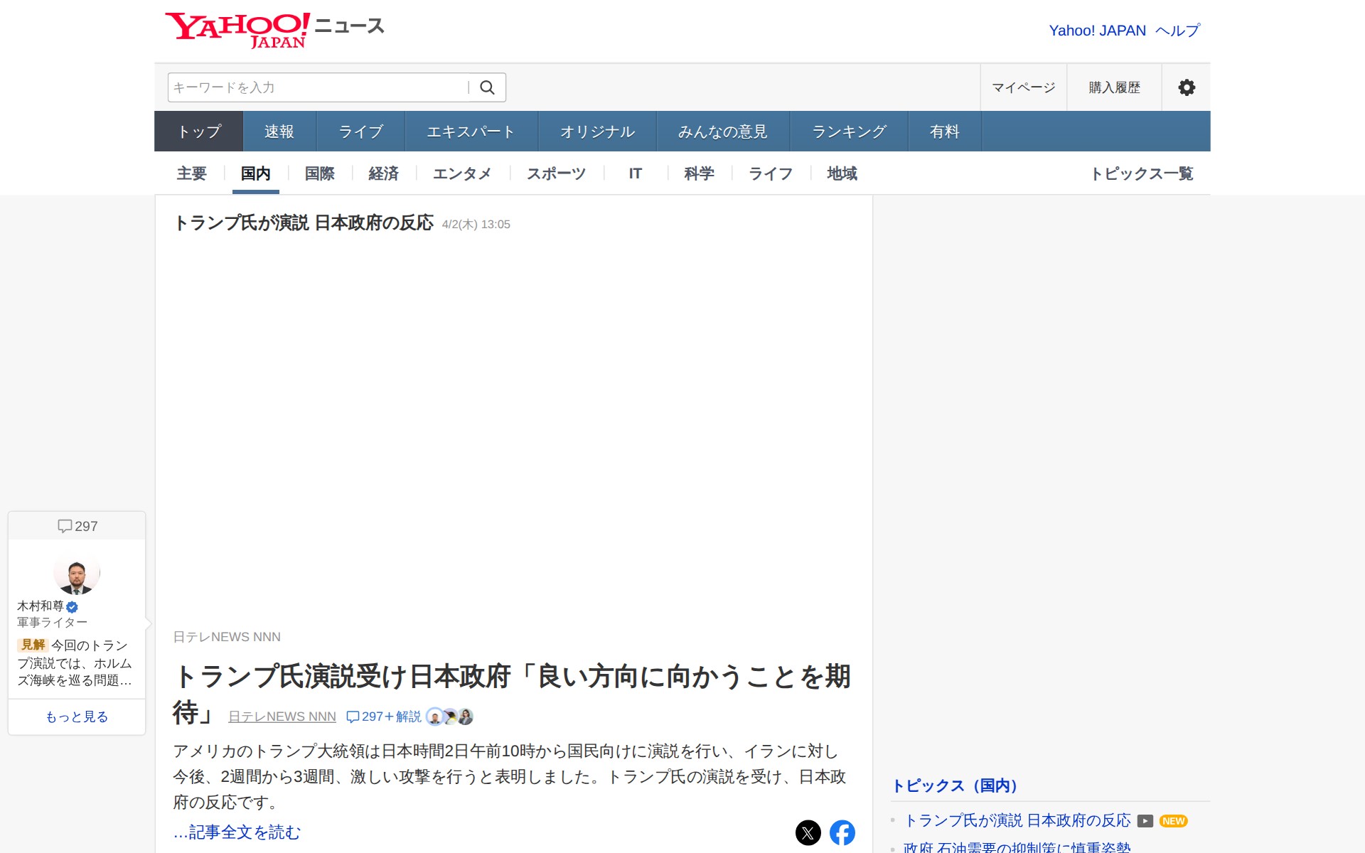Viewport: 1365px width, 853px height.
Task: Share article on X icon
Action: 808,832
